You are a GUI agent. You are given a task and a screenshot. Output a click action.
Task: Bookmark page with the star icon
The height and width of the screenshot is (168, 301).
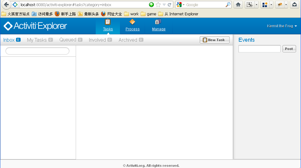158,5
